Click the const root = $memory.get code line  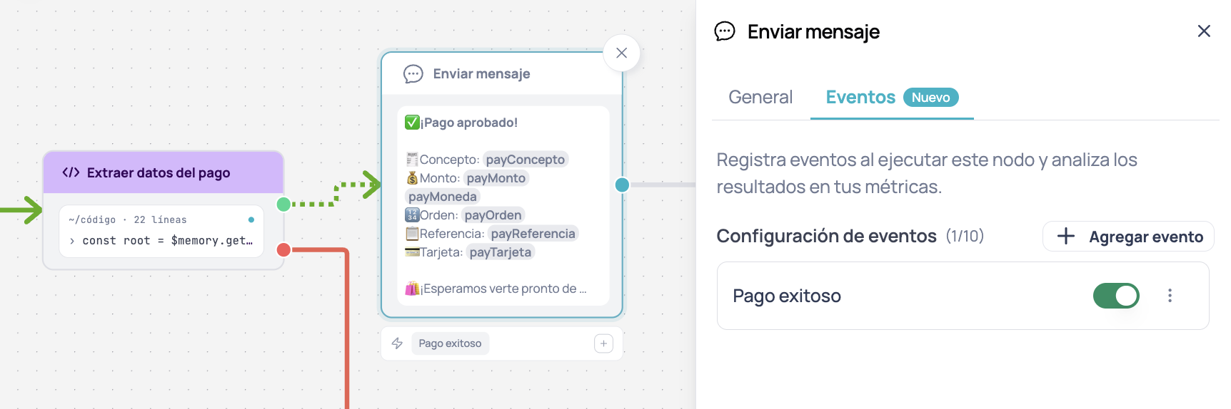tap(168, 241)
